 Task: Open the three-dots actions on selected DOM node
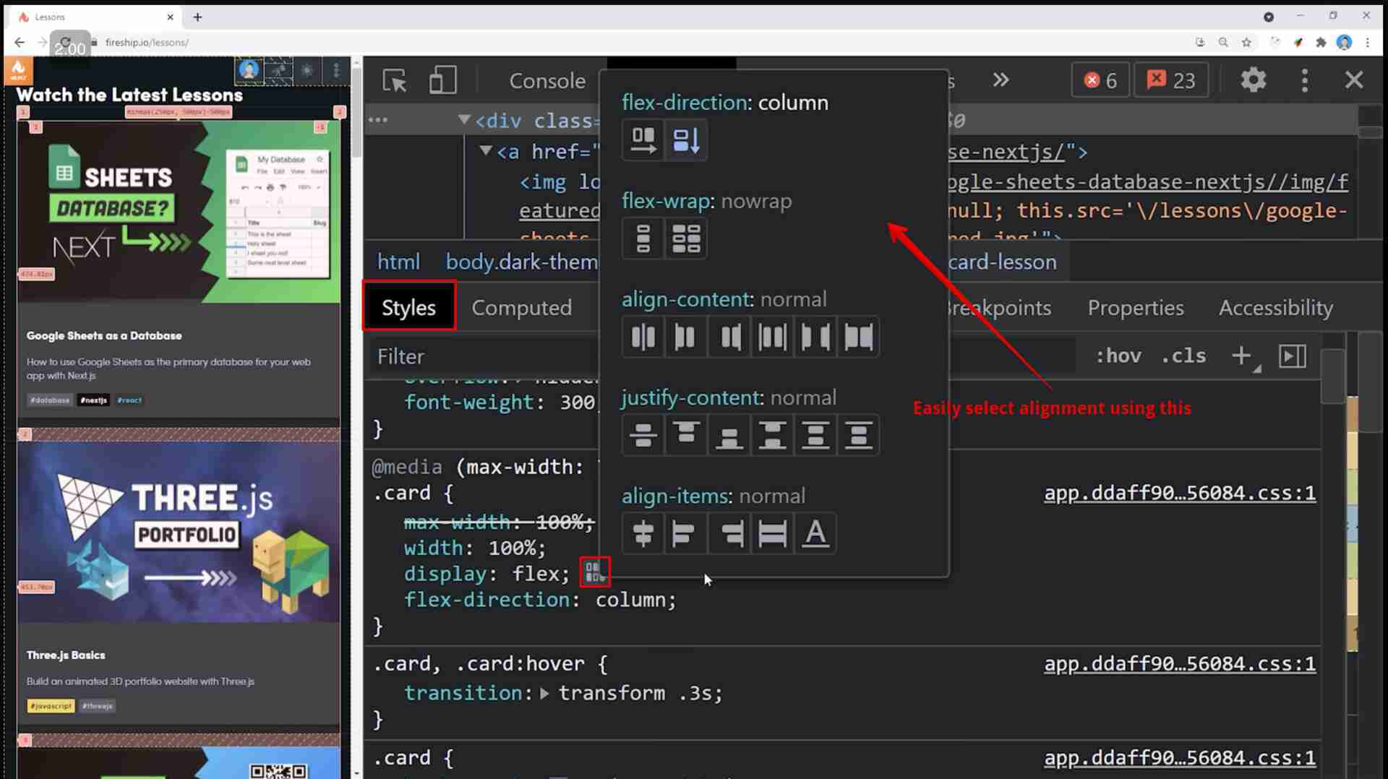(x=378, y=120)
